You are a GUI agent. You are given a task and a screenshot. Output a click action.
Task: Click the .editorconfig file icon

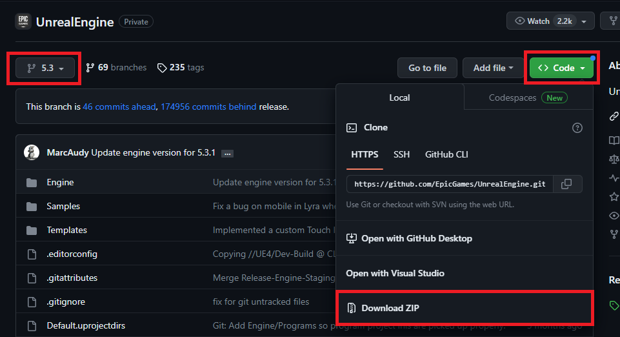[x=32, y=254]
